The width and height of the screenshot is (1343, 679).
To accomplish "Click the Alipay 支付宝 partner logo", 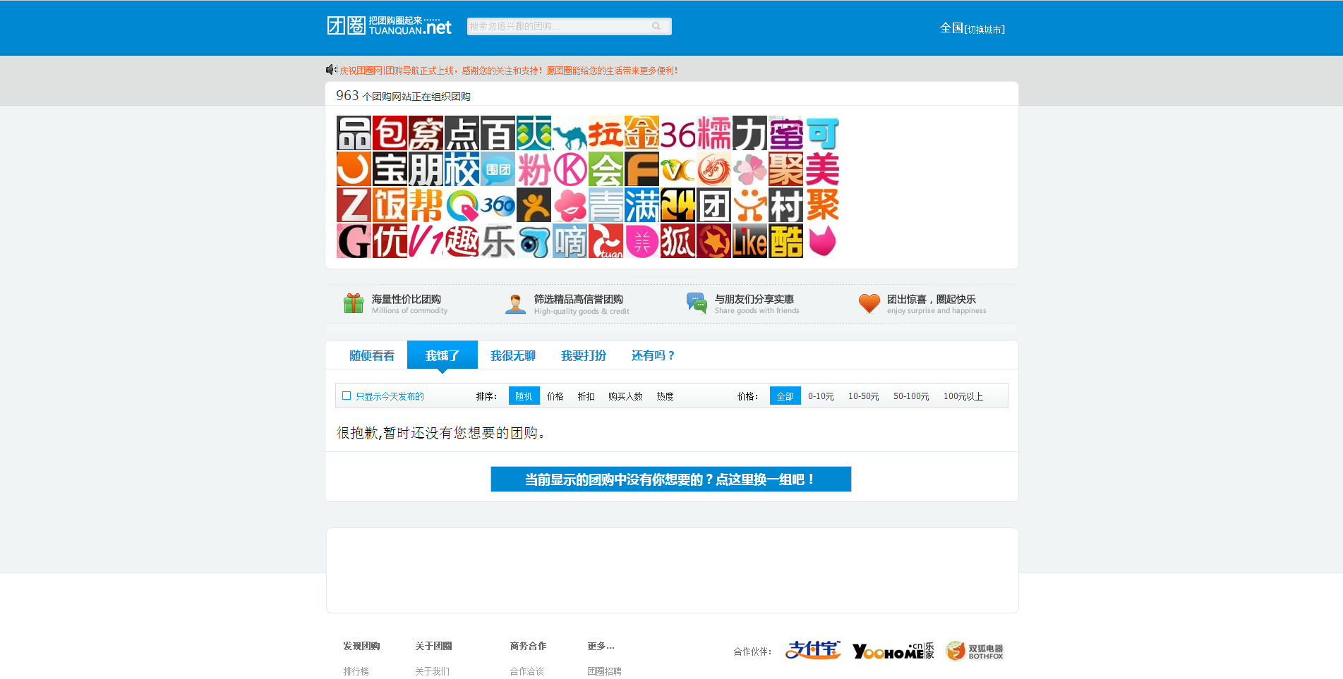I will point(813,650).
